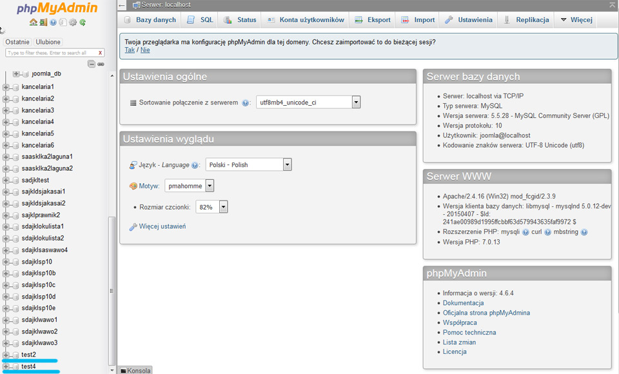Screen dimensions: 619x374
Task: Open phpMyAdmin documentation blue question icon
Action: [x=53, y=23]
